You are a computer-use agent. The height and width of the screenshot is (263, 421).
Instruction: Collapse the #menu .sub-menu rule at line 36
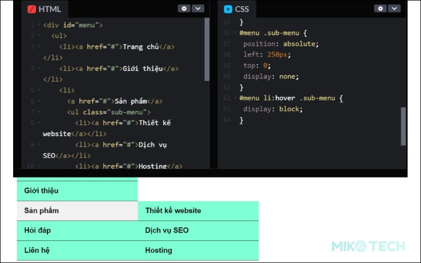[235, 33]
